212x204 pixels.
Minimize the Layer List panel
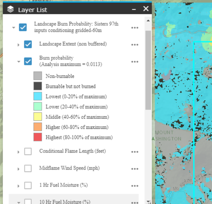134,10
